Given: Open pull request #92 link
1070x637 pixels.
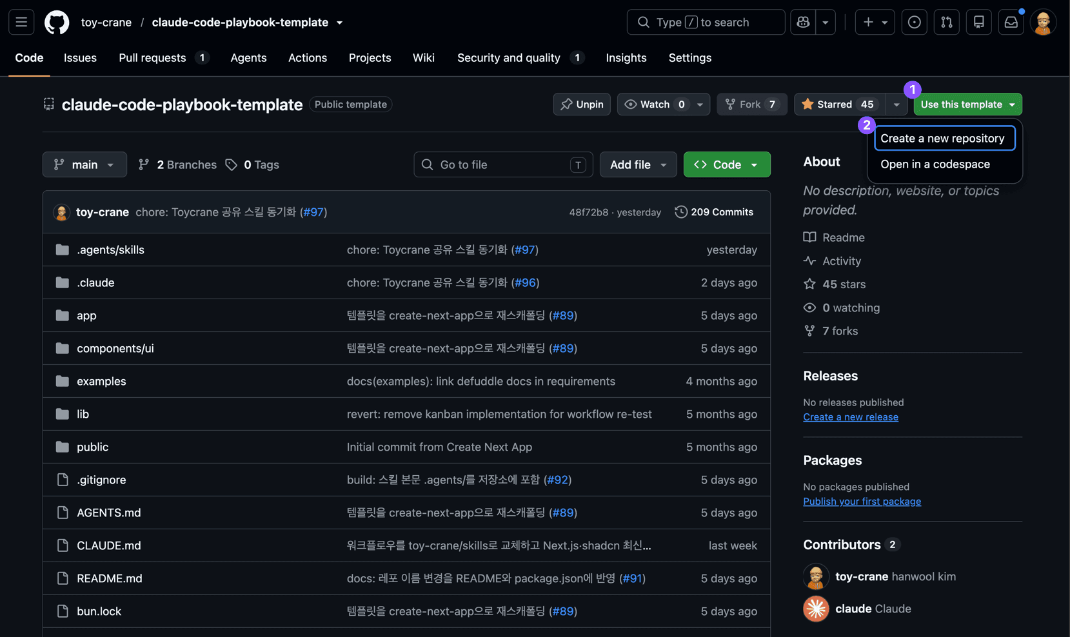Looking at the screenshot, I should tap(557, 480).
